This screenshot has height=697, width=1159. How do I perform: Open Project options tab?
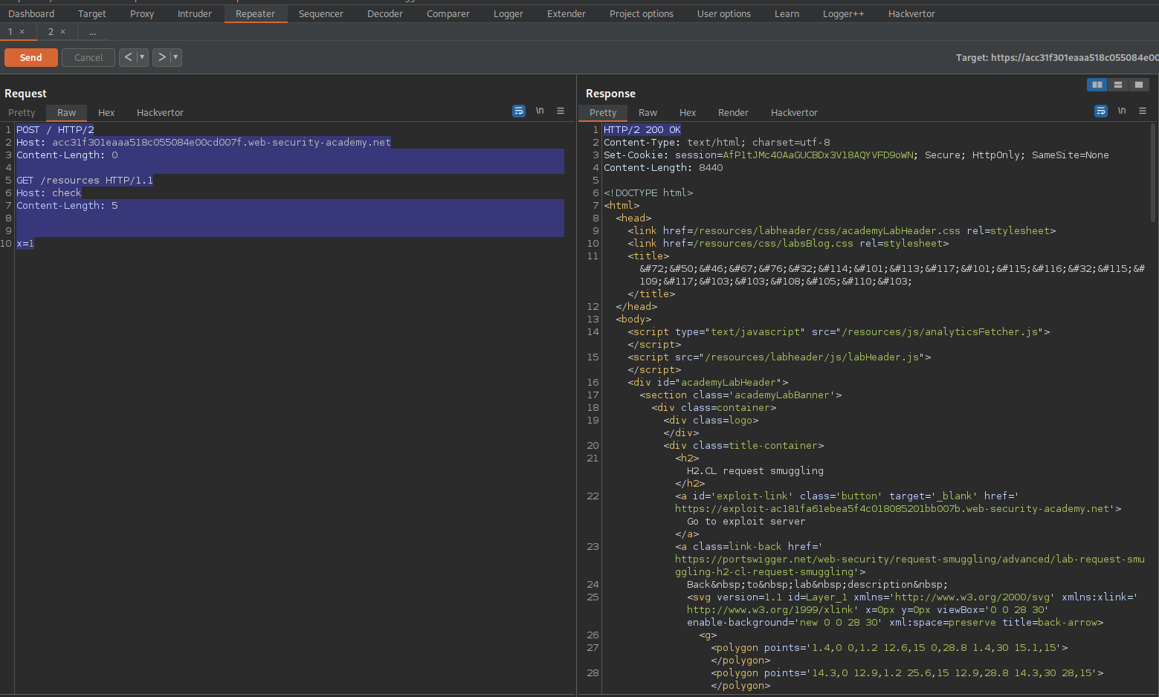(x=642, y=13)
